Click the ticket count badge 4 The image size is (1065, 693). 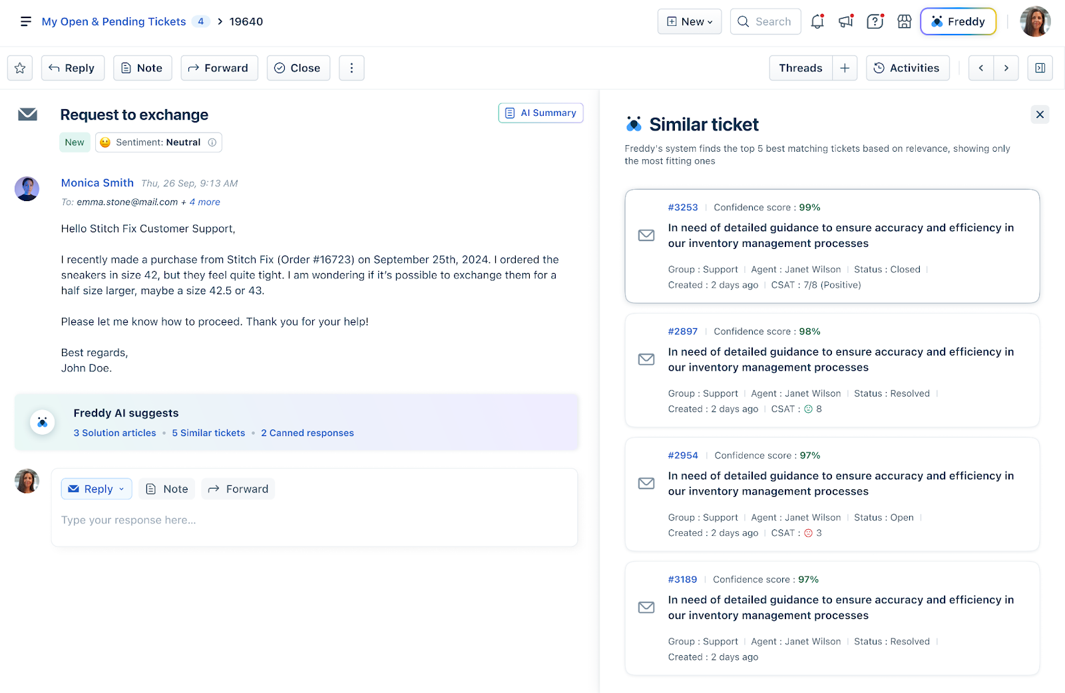coord(201,21)
